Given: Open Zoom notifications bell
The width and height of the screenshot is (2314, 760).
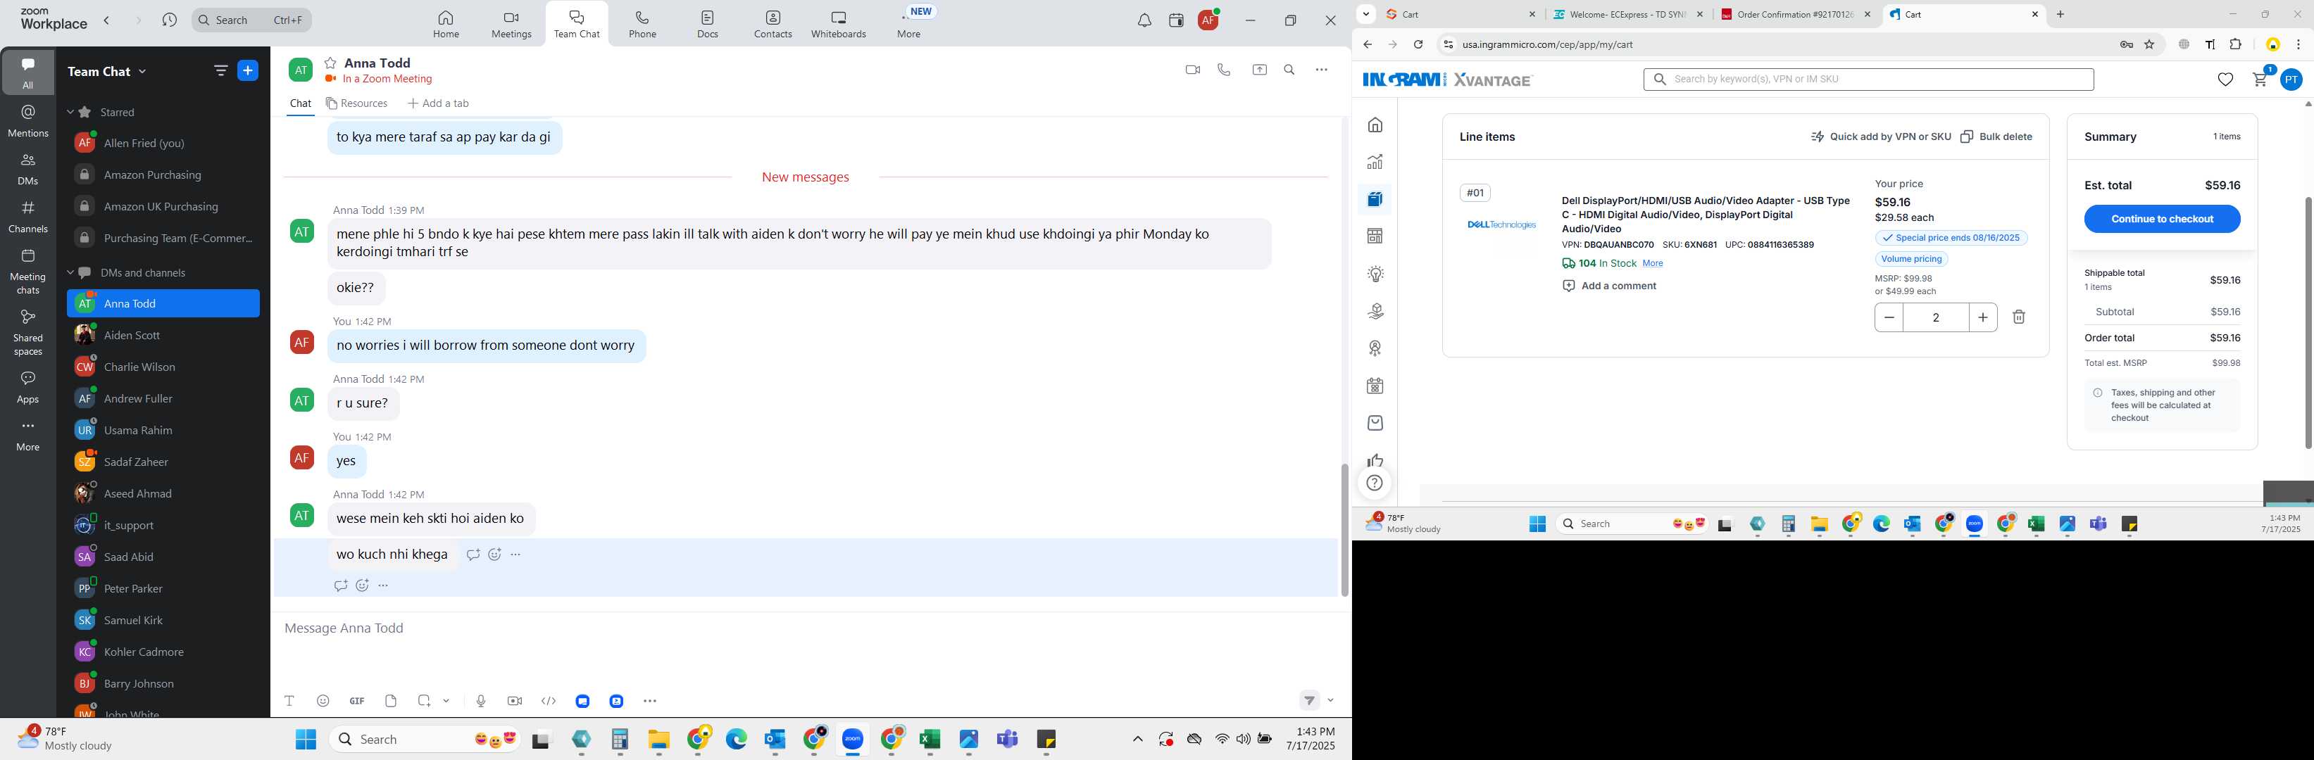Looking at the screenshot, I should (1144, 20).
